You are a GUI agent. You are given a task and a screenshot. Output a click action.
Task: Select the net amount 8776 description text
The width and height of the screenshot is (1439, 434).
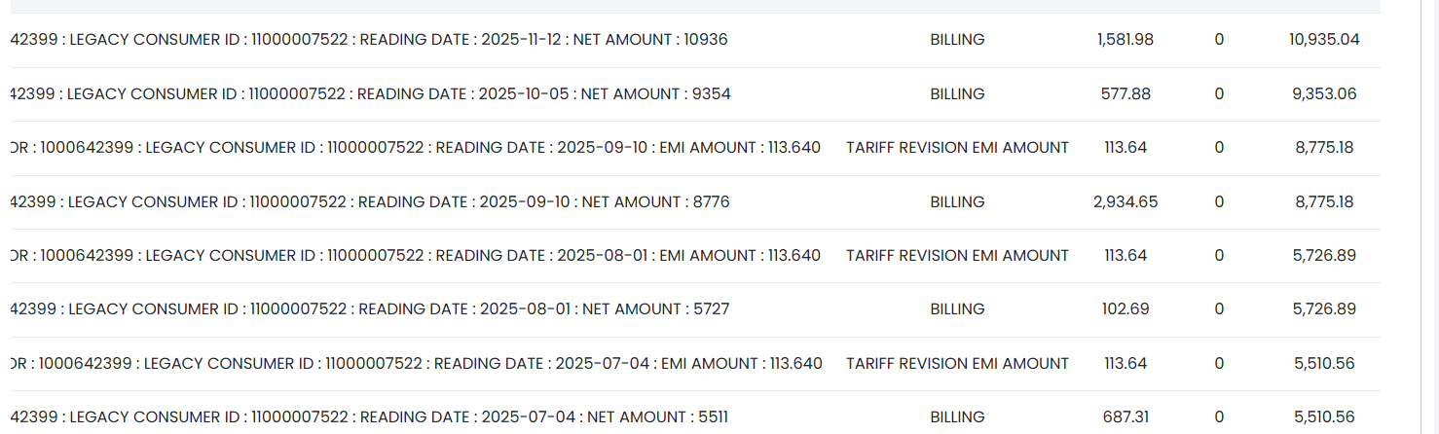click(370, 202)
